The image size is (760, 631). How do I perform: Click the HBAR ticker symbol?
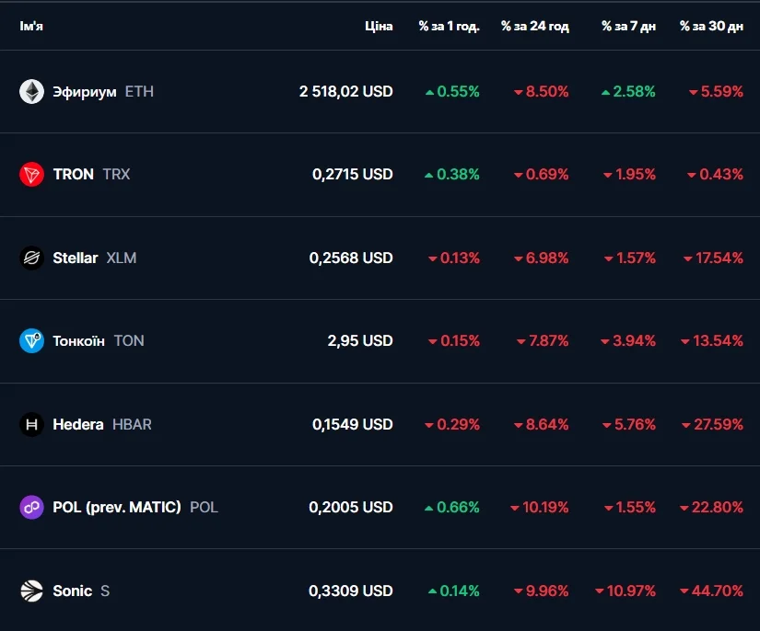pyautogui.click(x=132, y=424)
